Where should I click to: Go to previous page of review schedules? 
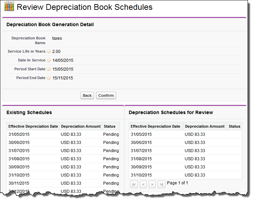pos(143,184)
